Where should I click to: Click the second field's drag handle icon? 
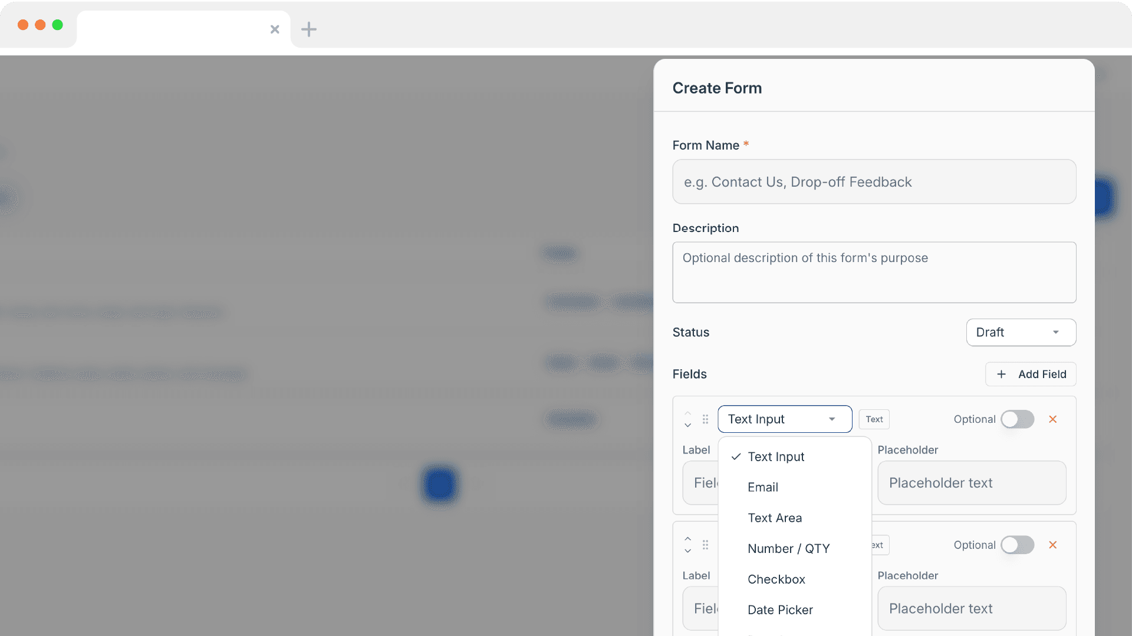pyautogui.click(x=705, y=545)
